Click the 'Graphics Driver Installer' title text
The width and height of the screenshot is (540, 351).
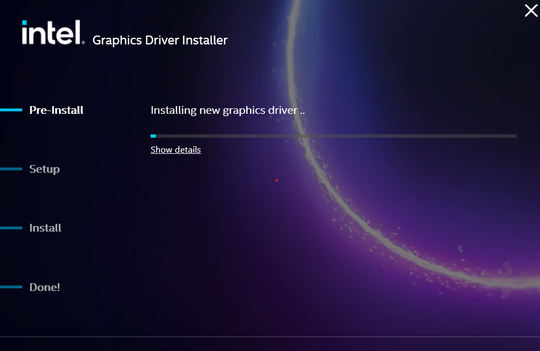point(160,41)
